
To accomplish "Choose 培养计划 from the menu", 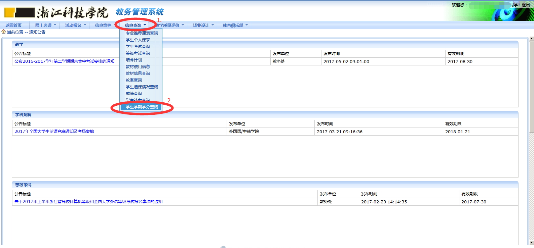I will coord(134,60).
